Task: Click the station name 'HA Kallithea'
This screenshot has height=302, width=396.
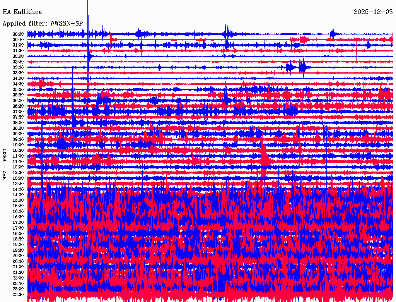Action: tap(22, 12)
